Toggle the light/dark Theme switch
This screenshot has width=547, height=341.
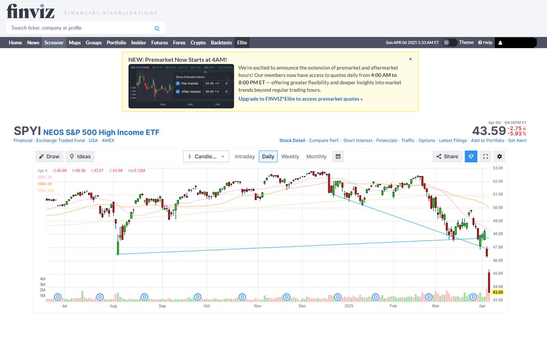pyautogui.click(x=449, y=43)
